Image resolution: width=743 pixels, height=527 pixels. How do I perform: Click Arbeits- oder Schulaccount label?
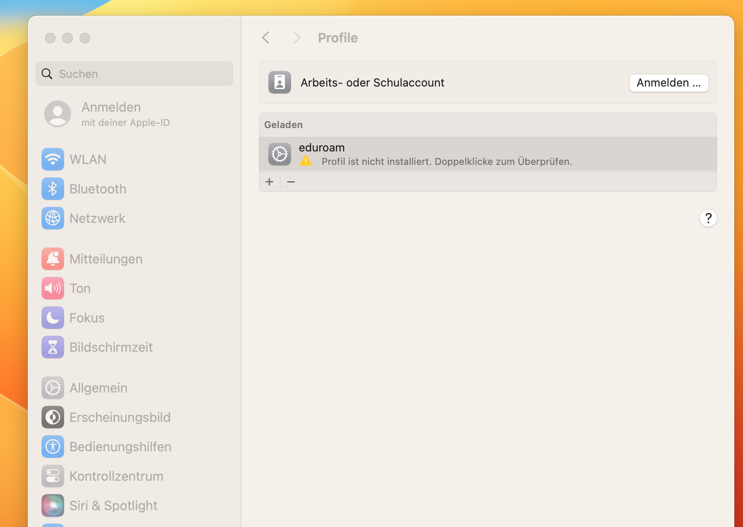[x=372, y=82]
